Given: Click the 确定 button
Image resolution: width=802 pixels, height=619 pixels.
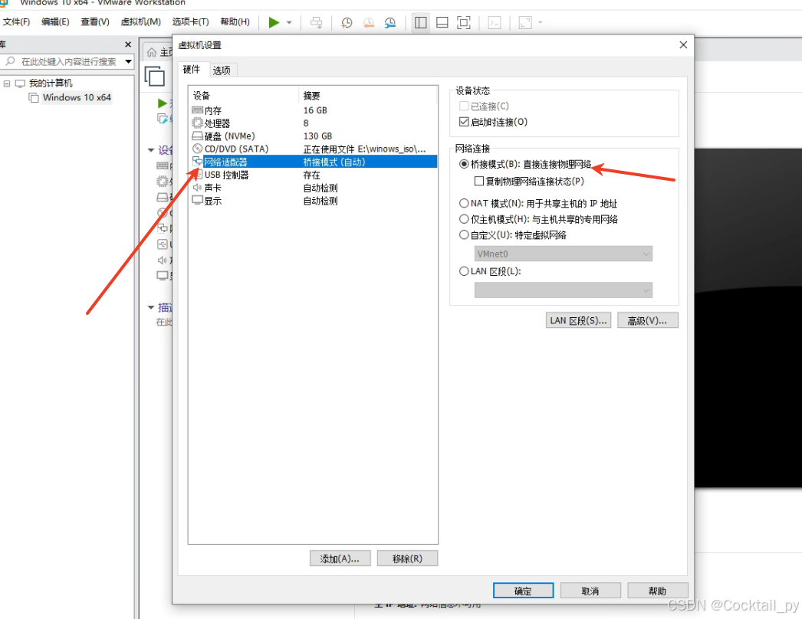Looking at the screenshot, I should [x=523, y=591].
